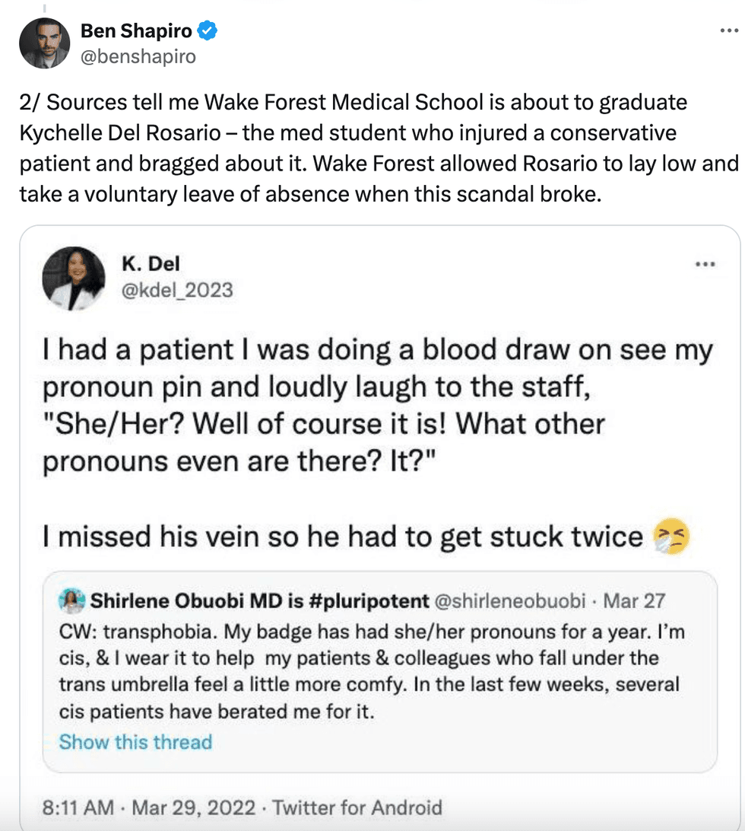
Task: Open the Ben Shapiro display name link
Action: (138, 31)
